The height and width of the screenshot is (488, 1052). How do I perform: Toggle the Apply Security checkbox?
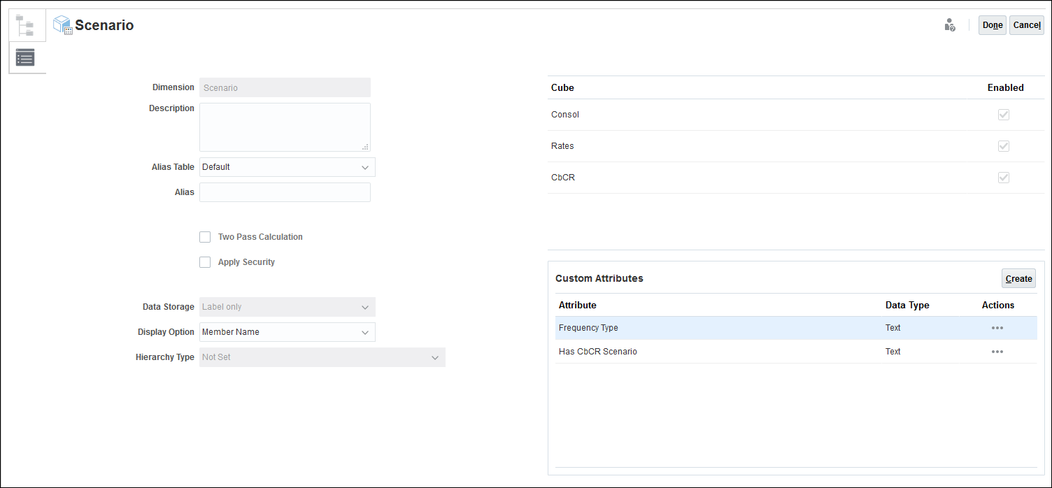click(x=205, y=262)
